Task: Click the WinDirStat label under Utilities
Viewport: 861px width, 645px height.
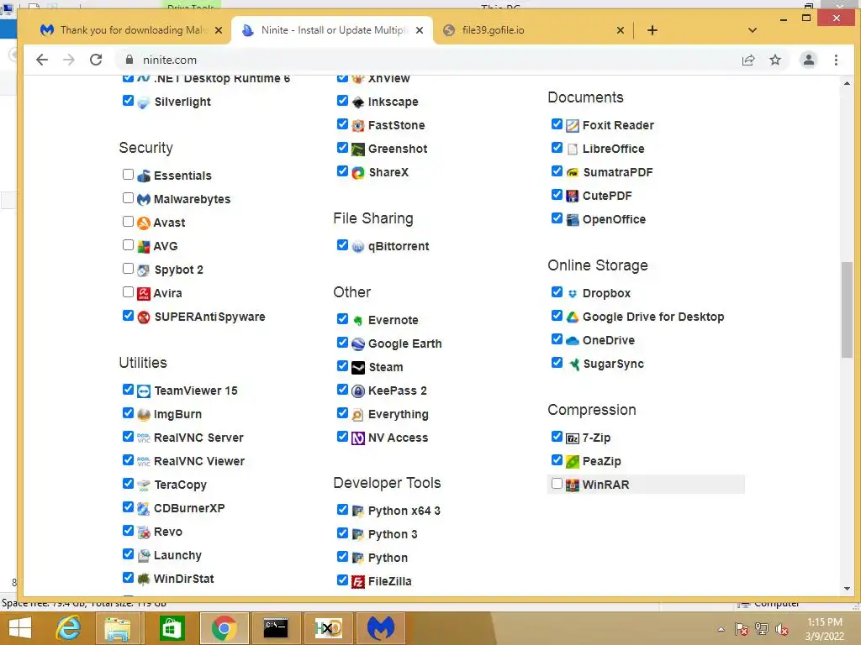Action: pos(184,579)
